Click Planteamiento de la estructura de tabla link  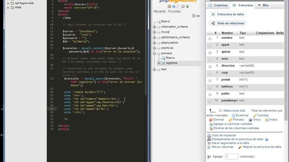coord(238,139)
